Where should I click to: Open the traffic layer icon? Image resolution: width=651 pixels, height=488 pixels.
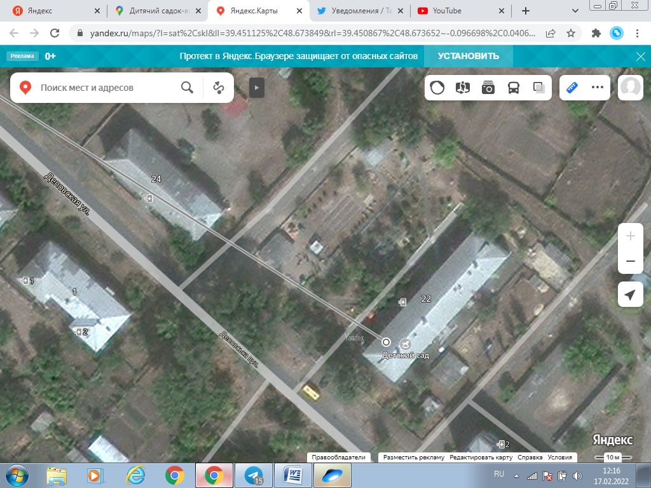[437, 88]
